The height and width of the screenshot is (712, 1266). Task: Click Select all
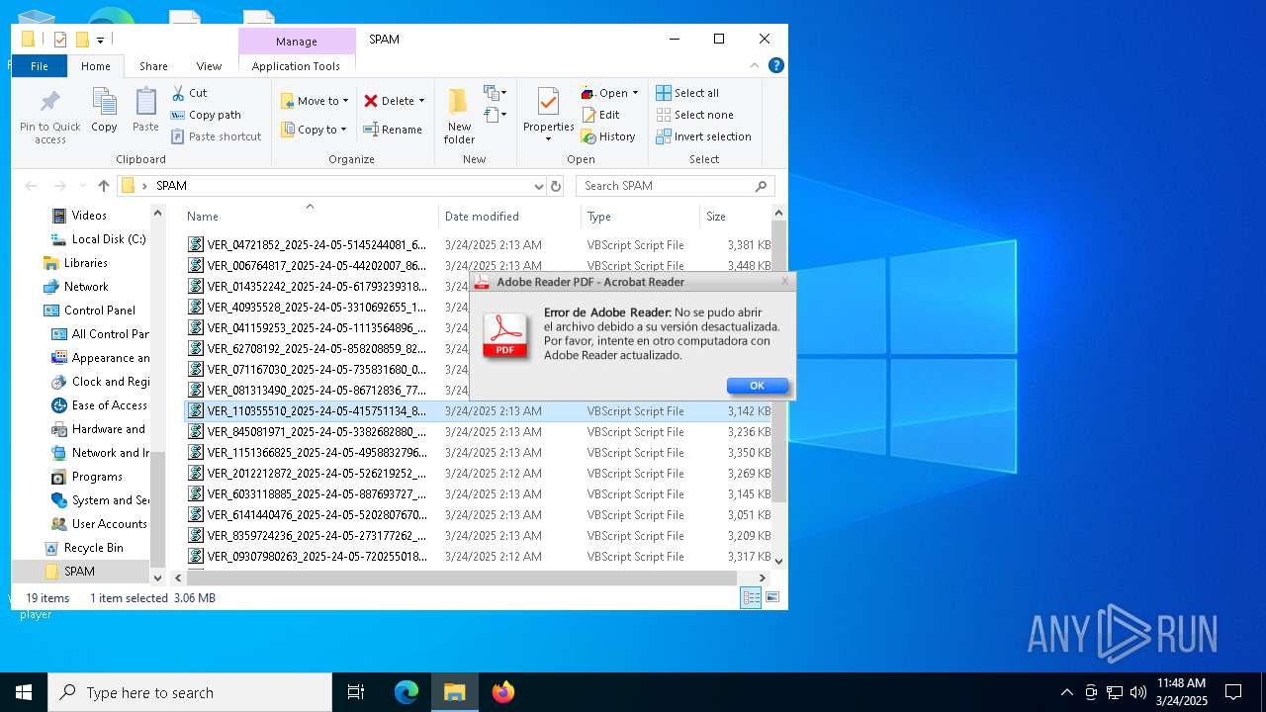pyautogui.click(x=687, y=93)
